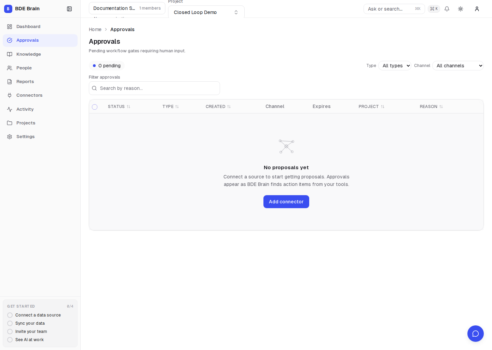This screenshot has height=350, width=492.
Task: Open notifications bell
Action: pyautogui.click(x=447, y=9)
